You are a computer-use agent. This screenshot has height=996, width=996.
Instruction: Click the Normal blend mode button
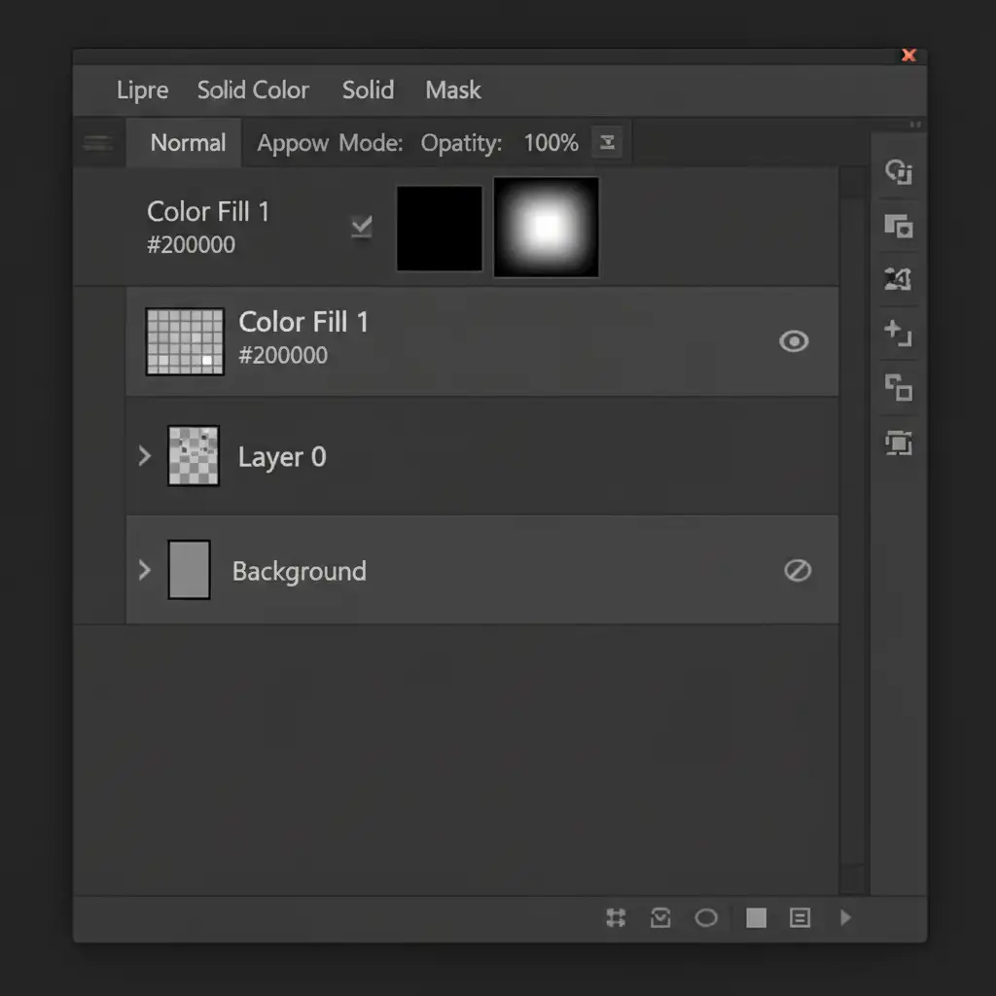point(188,143)
